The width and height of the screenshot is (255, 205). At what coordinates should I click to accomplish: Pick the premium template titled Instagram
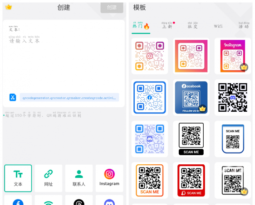point(233,56)
